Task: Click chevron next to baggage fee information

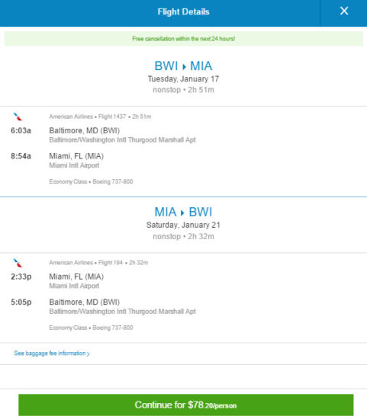Action: tap(89, 353)
